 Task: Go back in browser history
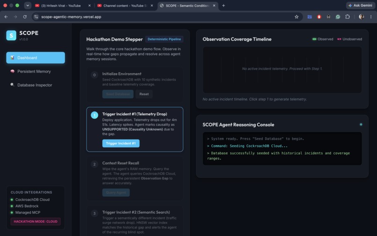coord(6,17)
